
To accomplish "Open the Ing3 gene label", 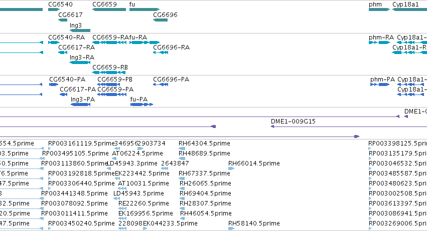I will [76, 25].
